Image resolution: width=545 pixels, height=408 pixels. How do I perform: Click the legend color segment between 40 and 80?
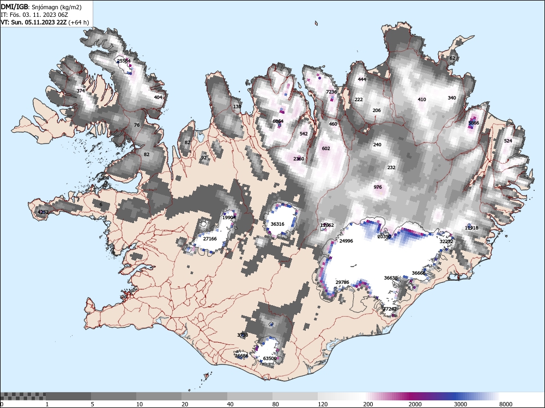(250, 396)
